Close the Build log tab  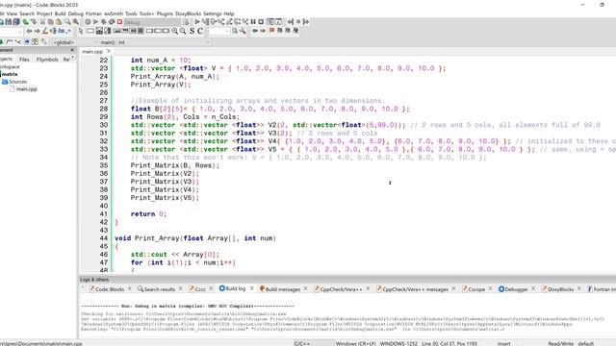[x=251, y=288]
